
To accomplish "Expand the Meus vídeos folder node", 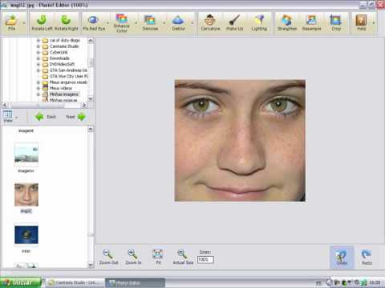I will click(38, 88).
